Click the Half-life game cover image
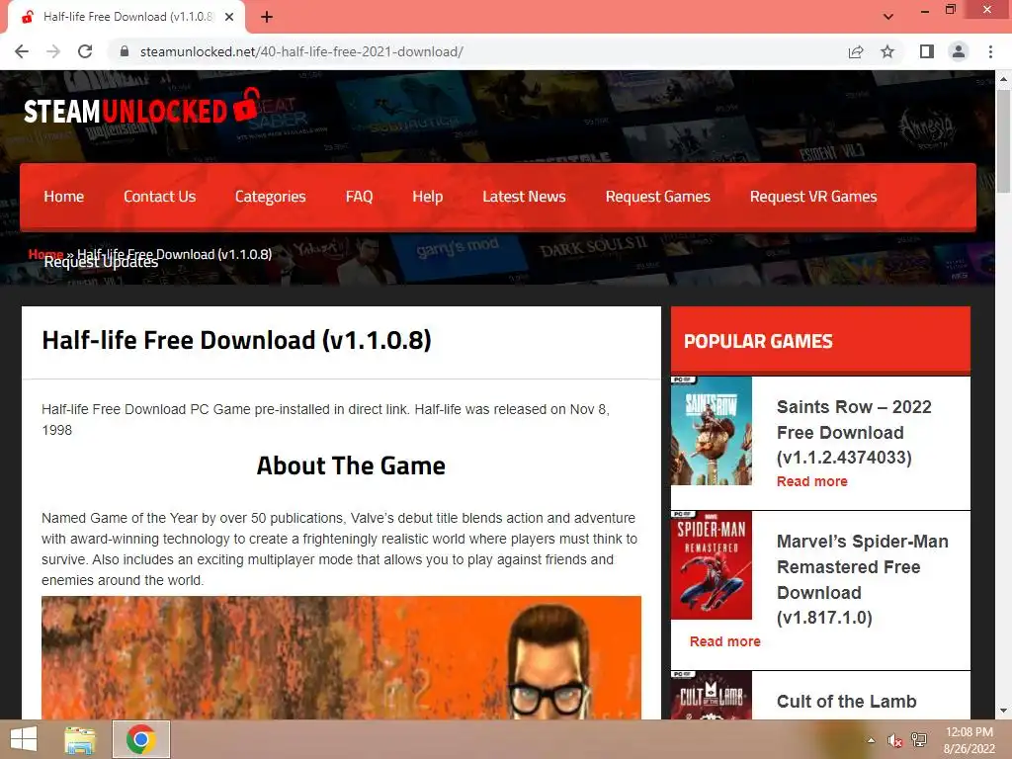This screenshot has width=1012, height=759. 341,657
